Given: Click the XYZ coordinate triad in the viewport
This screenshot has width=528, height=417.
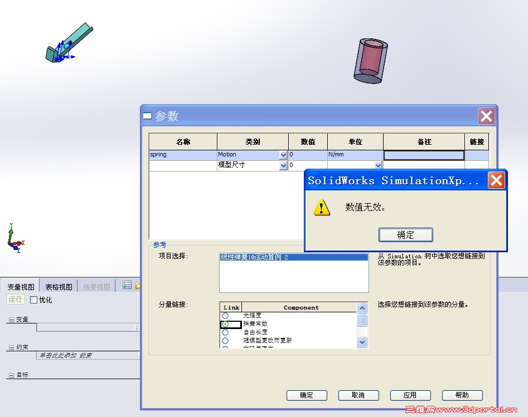Looking at the screenshot, I should pos(16,238).
